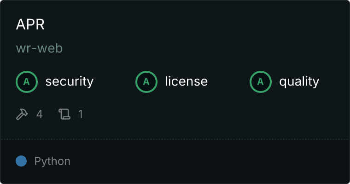Click the license grade A badge
350x184 pixels.
pos(146,82)
